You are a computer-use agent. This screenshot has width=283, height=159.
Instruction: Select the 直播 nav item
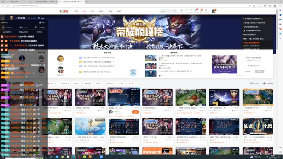click(x=84, y=11)
